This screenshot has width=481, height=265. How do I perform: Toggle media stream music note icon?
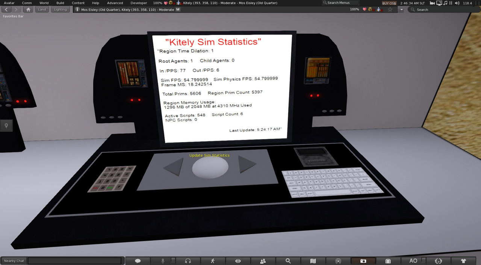click(x=445, y=3)
